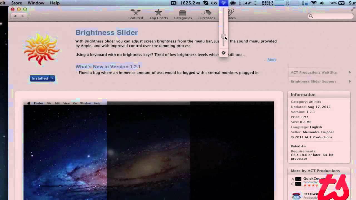Click the 625.2MB memory indicator
356x200 pixels.
(x=190, y=3)
